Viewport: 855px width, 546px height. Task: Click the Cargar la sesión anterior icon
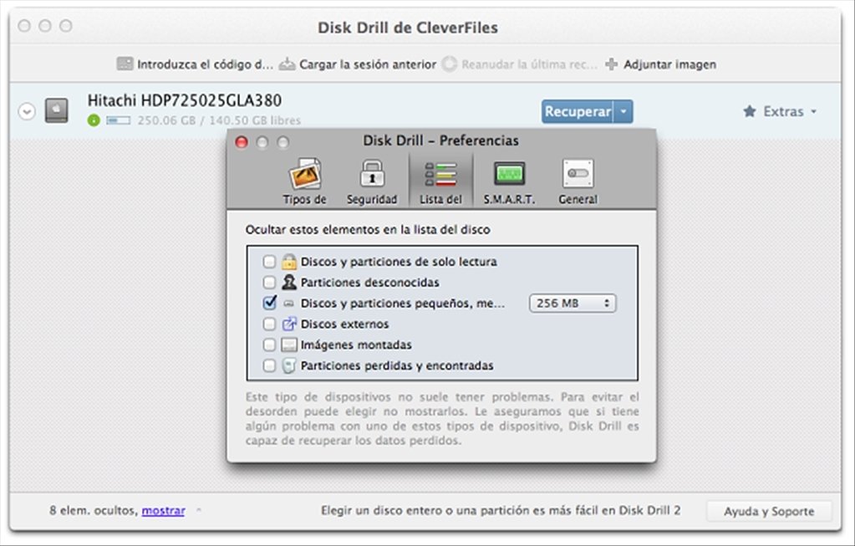click(x=288, y=64)
